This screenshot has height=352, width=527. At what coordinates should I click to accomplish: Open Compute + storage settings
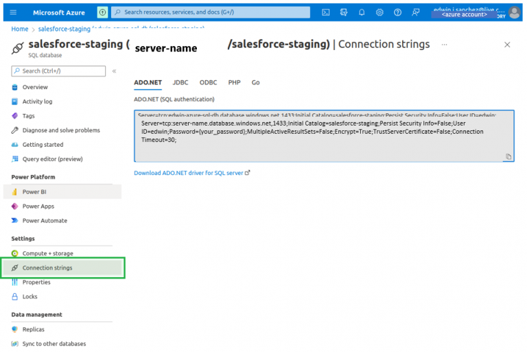point(47,253)
